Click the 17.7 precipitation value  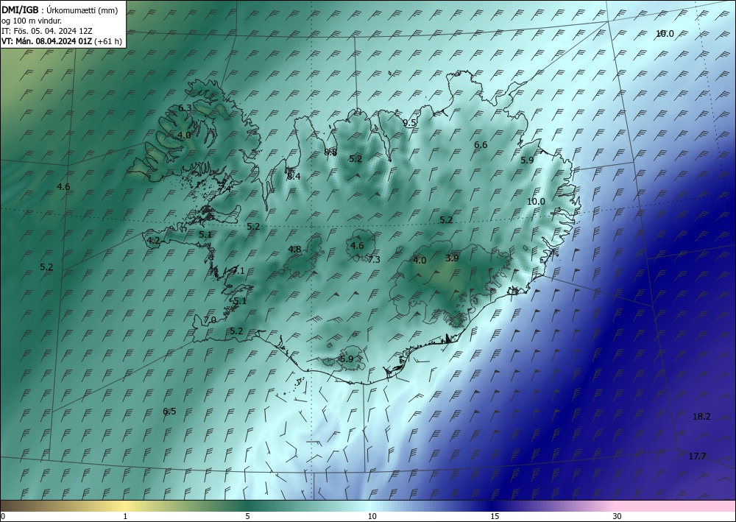[697, 456]
